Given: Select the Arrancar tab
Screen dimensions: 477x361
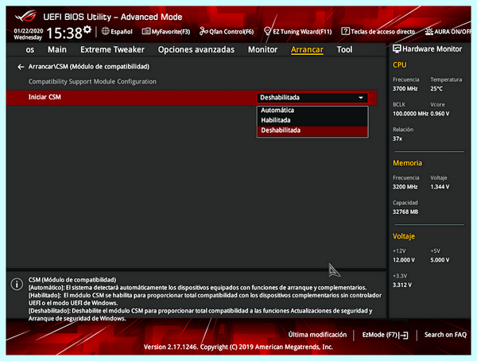Looking at the screenshot, I should 307,49.
